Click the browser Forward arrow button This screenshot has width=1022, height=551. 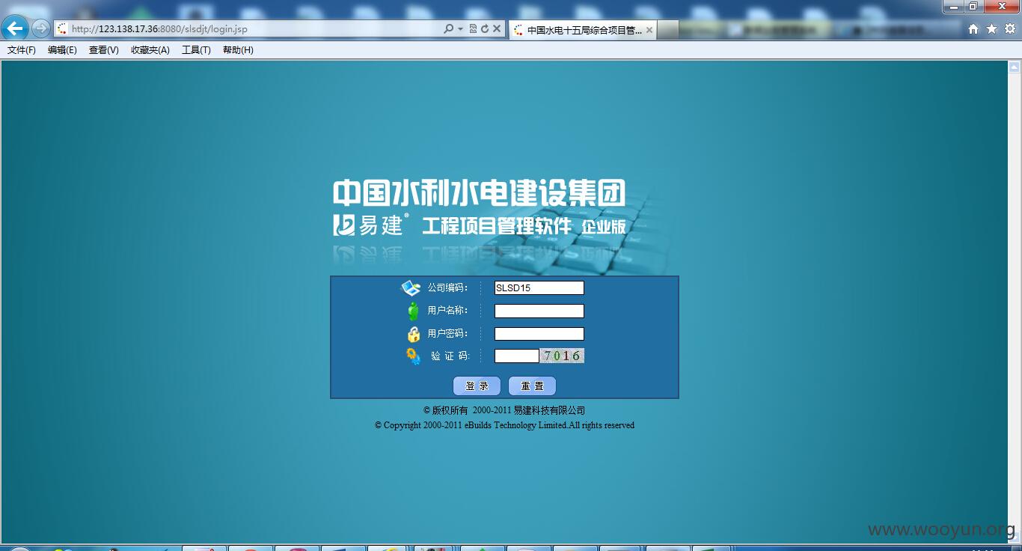click(40, 28)
